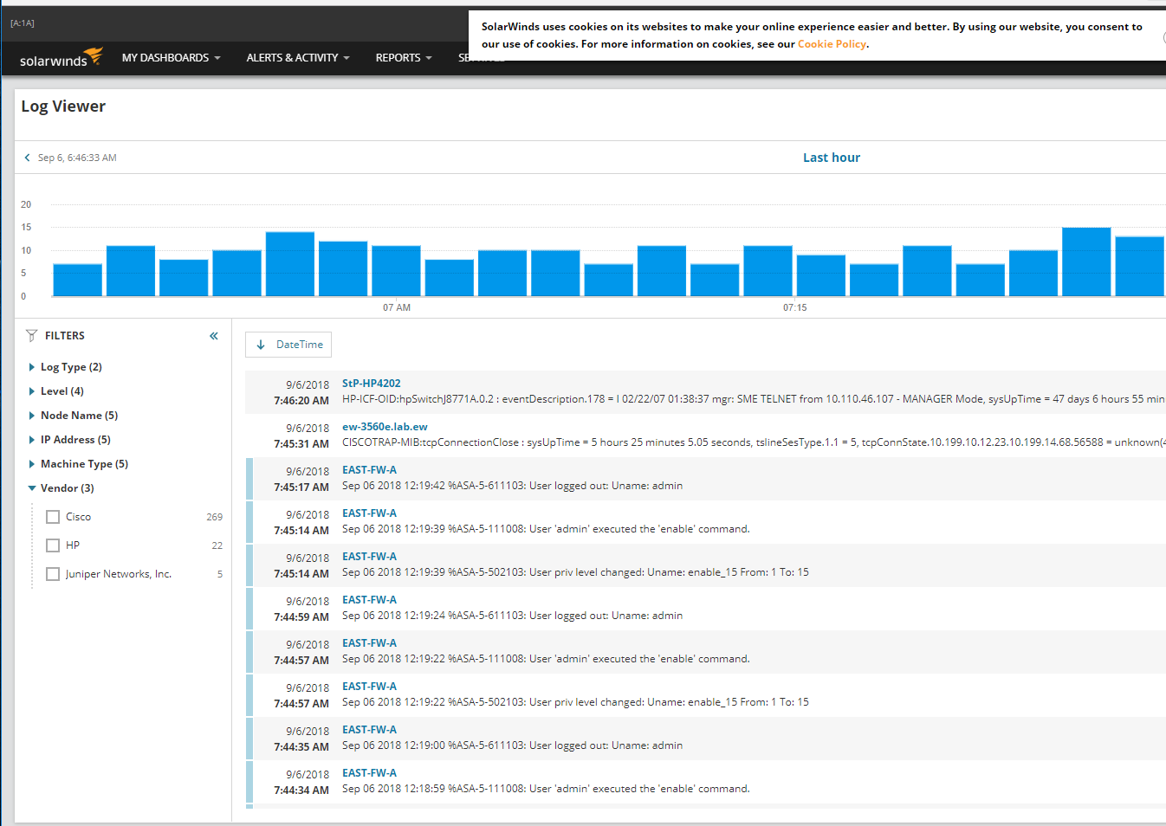Open the Cookie Policy link
Image resolution: width=1166 pixels, height=826 pixels.
coord(832,44)
